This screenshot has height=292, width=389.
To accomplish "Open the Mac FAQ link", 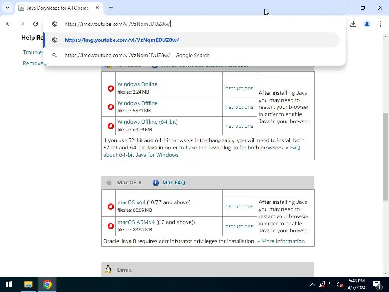I will click(174, 182).
